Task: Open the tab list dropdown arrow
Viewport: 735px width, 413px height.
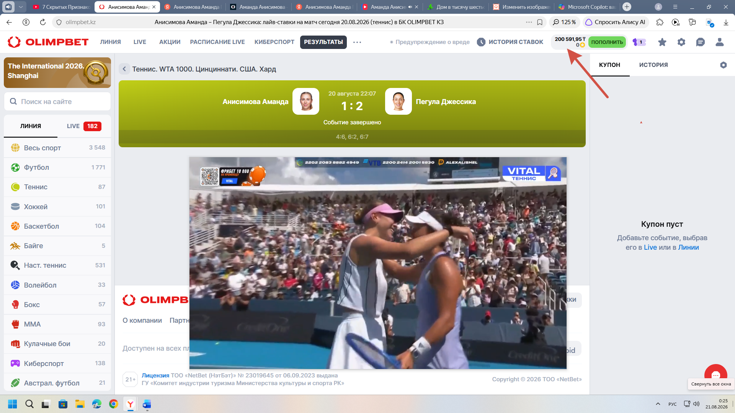Action: tap(21, 7)
